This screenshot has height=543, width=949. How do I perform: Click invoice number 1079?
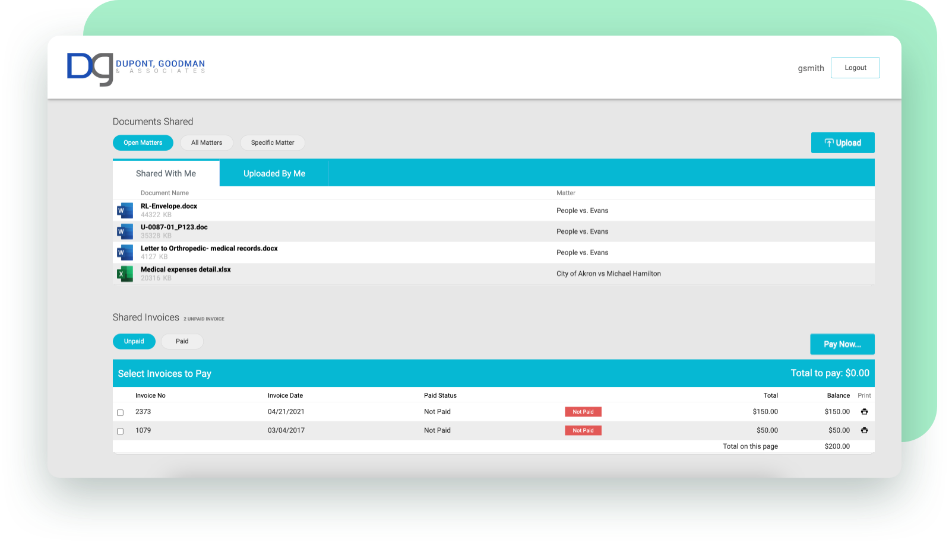coord(143,431)
